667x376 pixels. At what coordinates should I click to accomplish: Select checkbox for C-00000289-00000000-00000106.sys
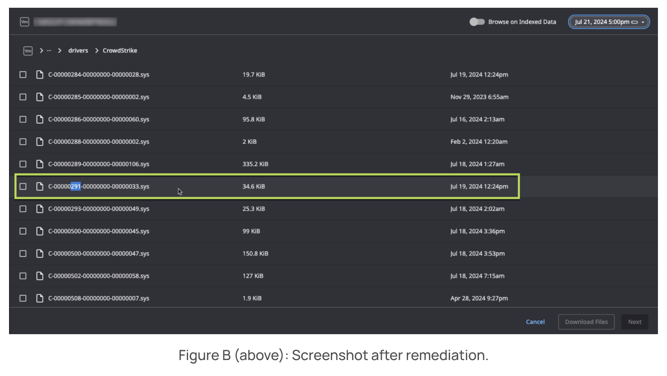point(23,164)
